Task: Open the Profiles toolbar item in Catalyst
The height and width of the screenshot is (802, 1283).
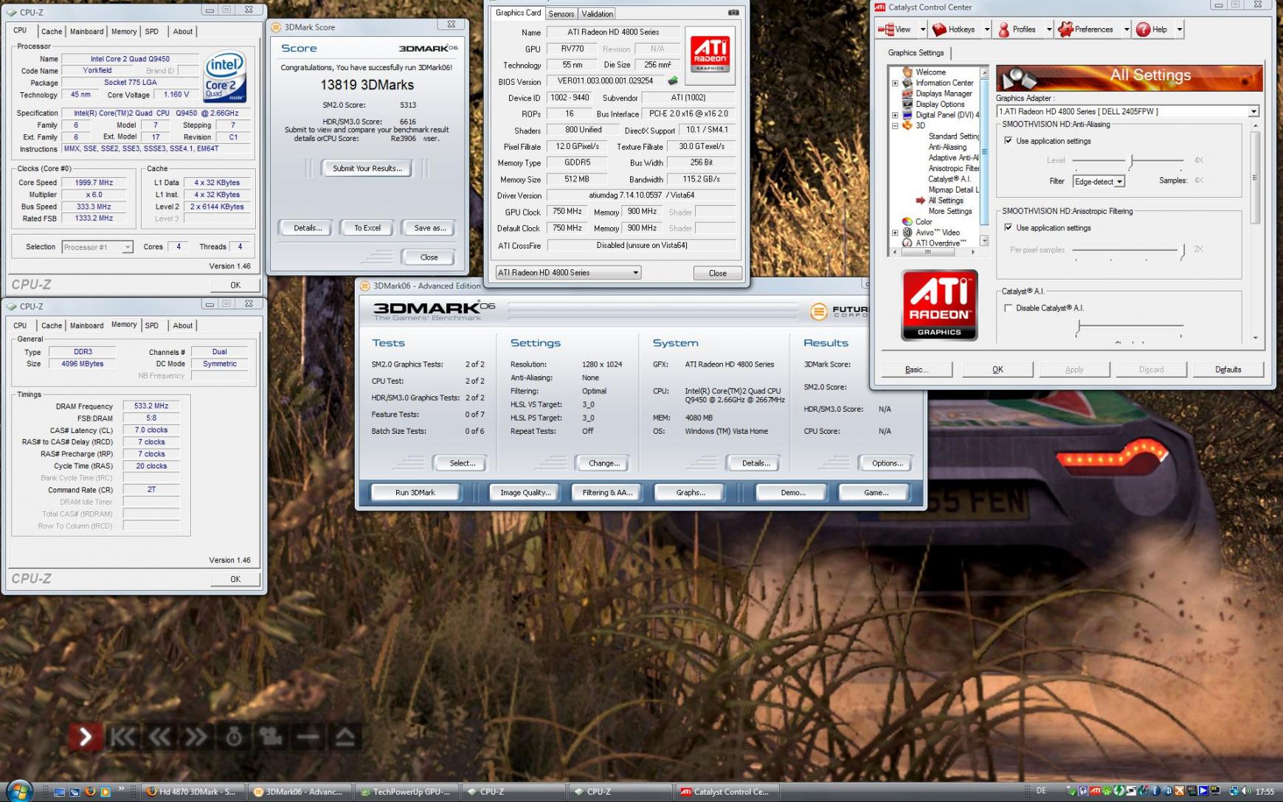Action: click(1017, 30)
